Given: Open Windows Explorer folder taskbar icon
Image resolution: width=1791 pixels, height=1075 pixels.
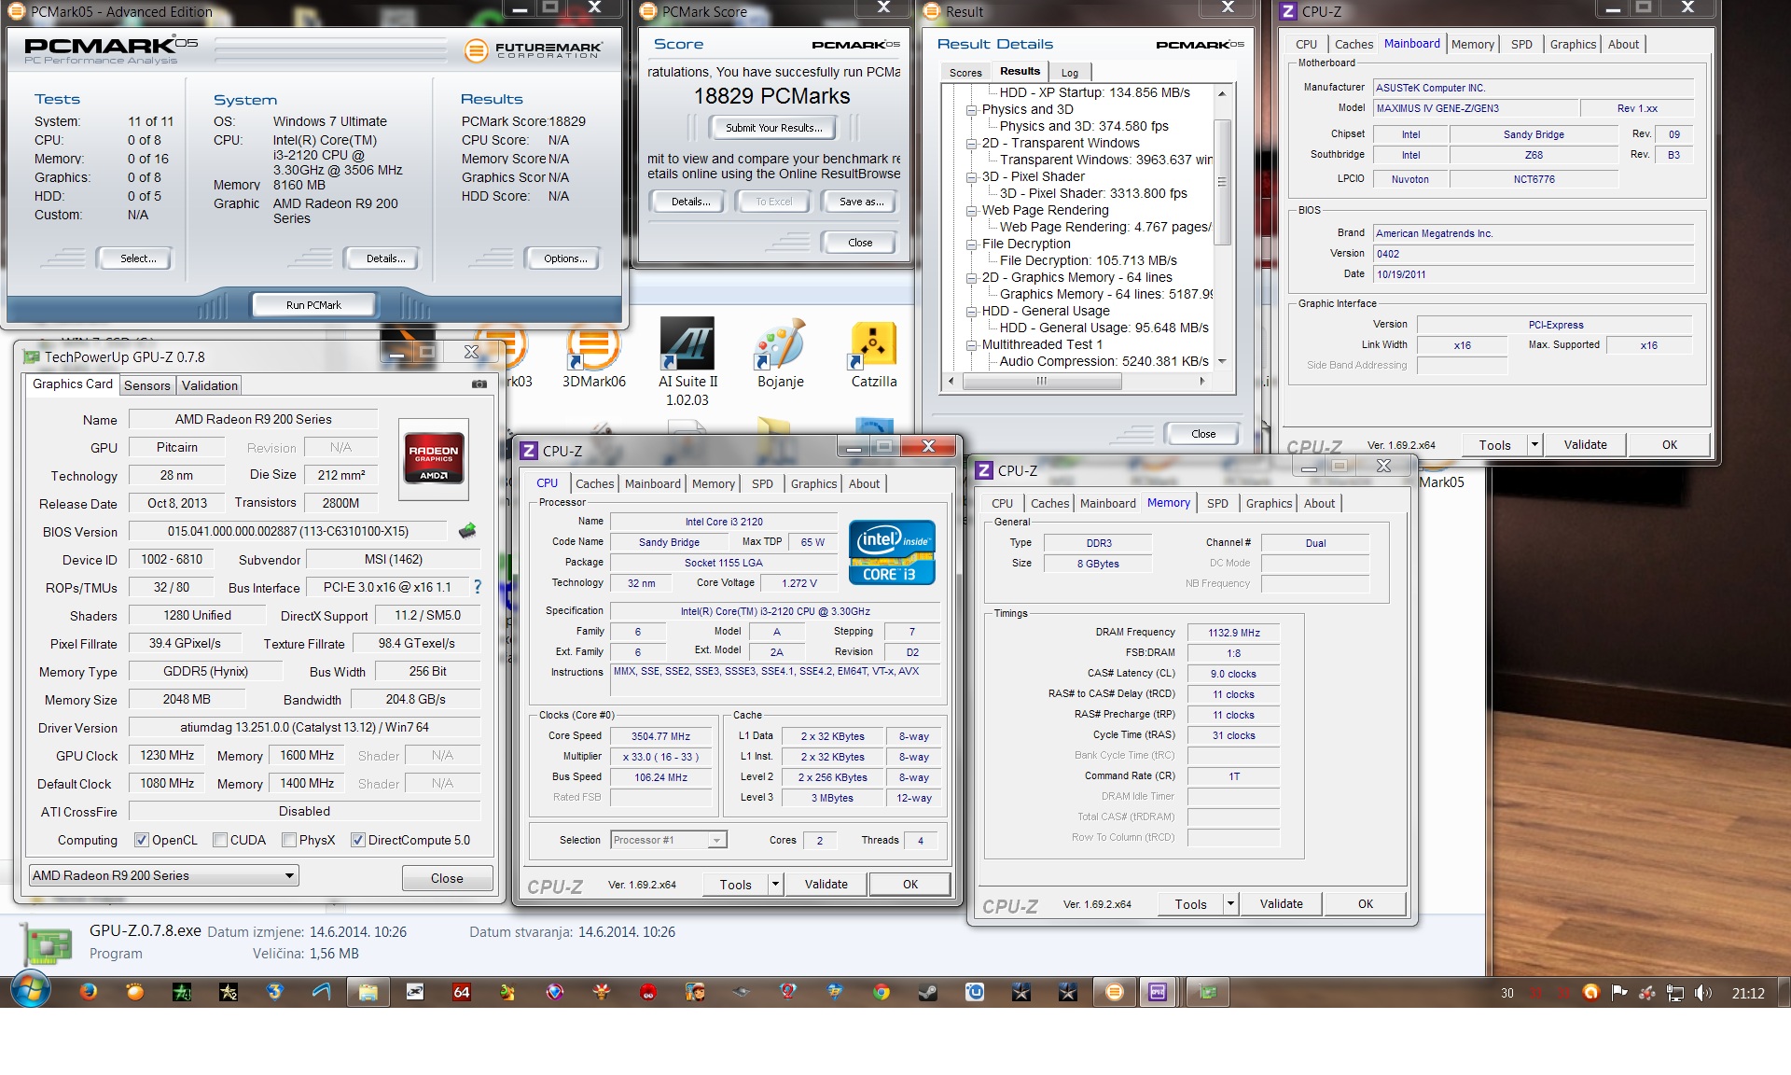Looking at the screenshot, I should [368, 992].
